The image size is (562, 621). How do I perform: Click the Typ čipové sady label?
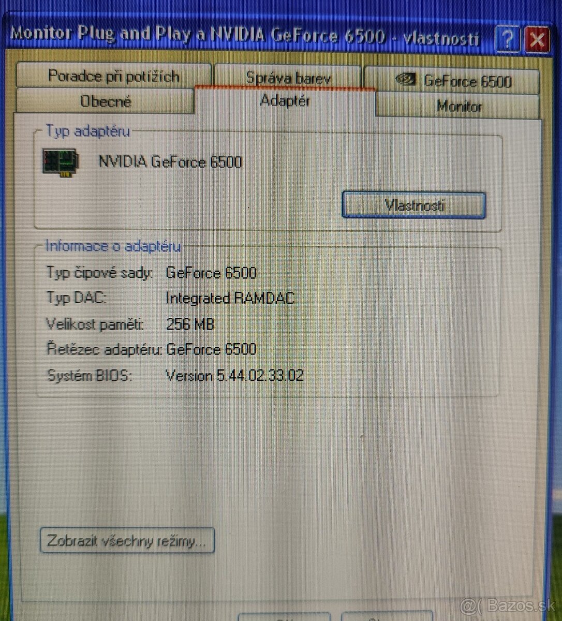pos(99,273)
